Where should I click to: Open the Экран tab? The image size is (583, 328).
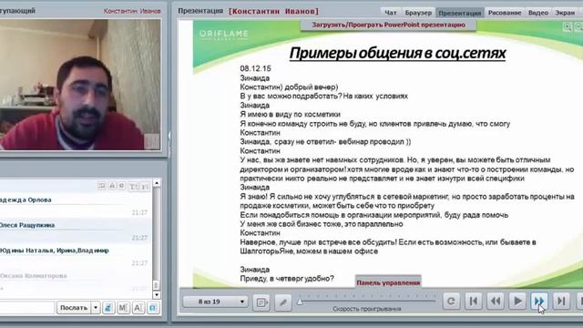coord(565,12)
